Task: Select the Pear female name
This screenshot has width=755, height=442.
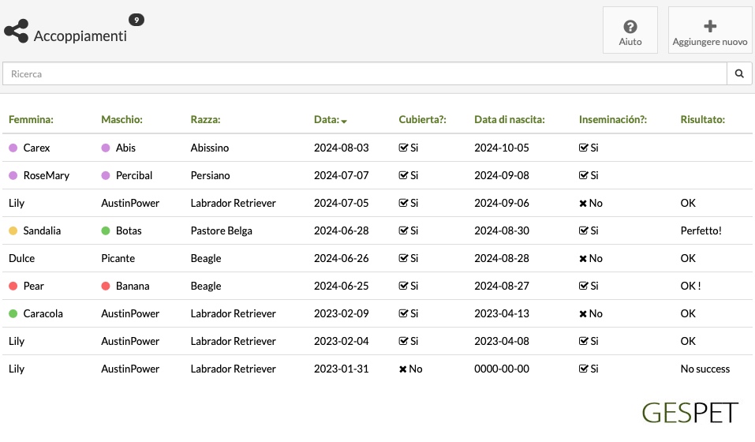Action: (34, 286)
